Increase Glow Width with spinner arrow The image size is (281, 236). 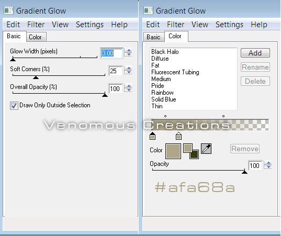tap(129, 51)
